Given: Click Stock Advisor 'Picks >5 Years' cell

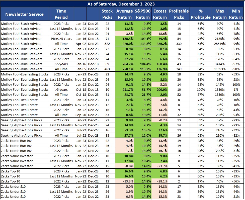Looking at the screenshot, I should 61,39.
